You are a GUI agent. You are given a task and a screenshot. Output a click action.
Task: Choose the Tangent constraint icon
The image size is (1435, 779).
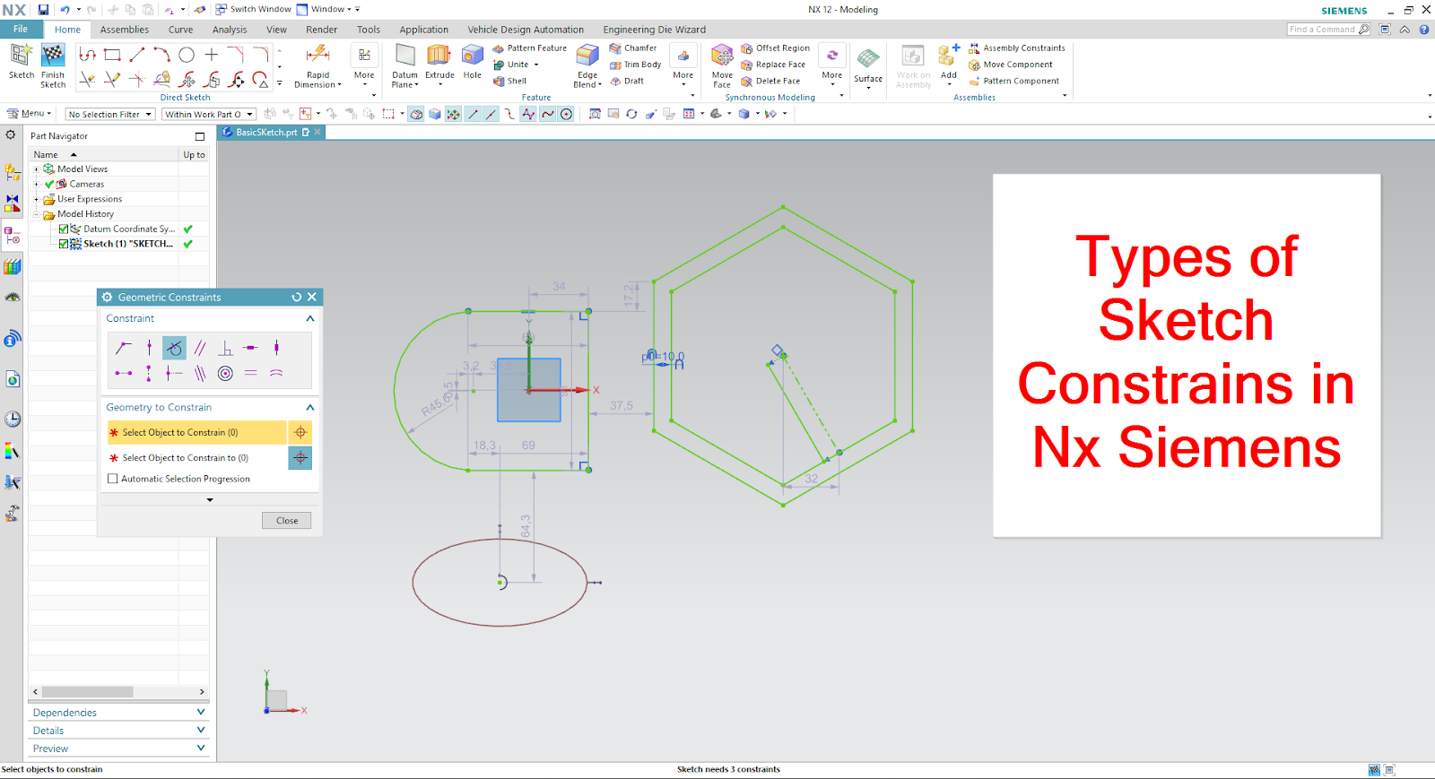174,348
